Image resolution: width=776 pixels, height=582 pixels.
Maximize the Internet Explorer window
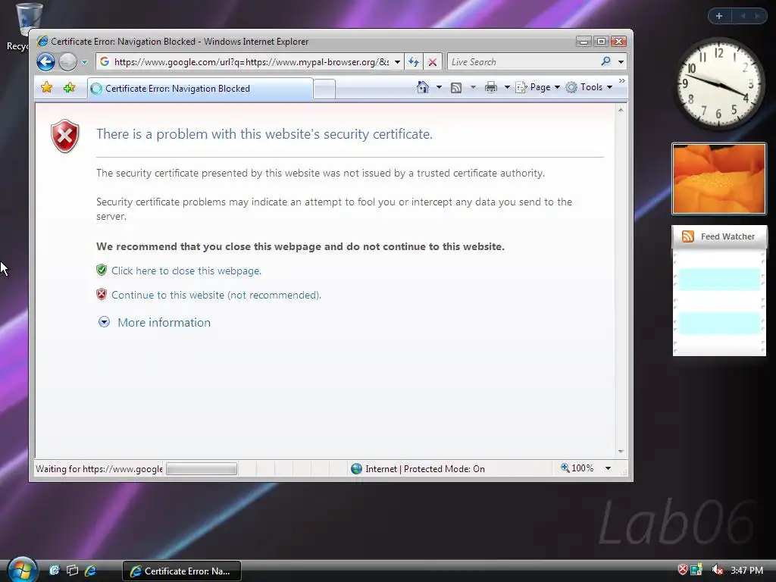click(x=601, y=42)
